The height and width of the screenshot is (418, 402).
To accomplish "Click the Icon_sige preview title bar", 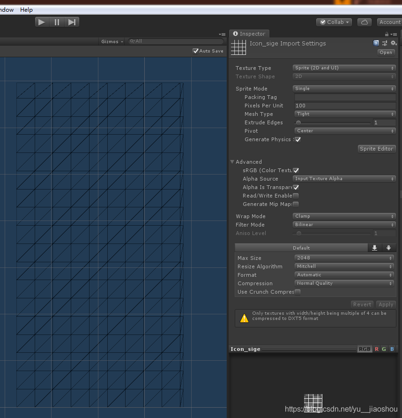I will click(293, 349).
